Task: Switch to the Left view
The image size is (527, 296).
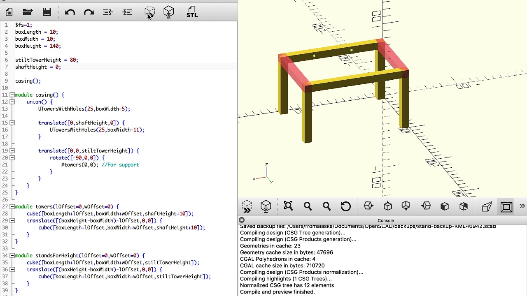Action: tap(426, 206)
